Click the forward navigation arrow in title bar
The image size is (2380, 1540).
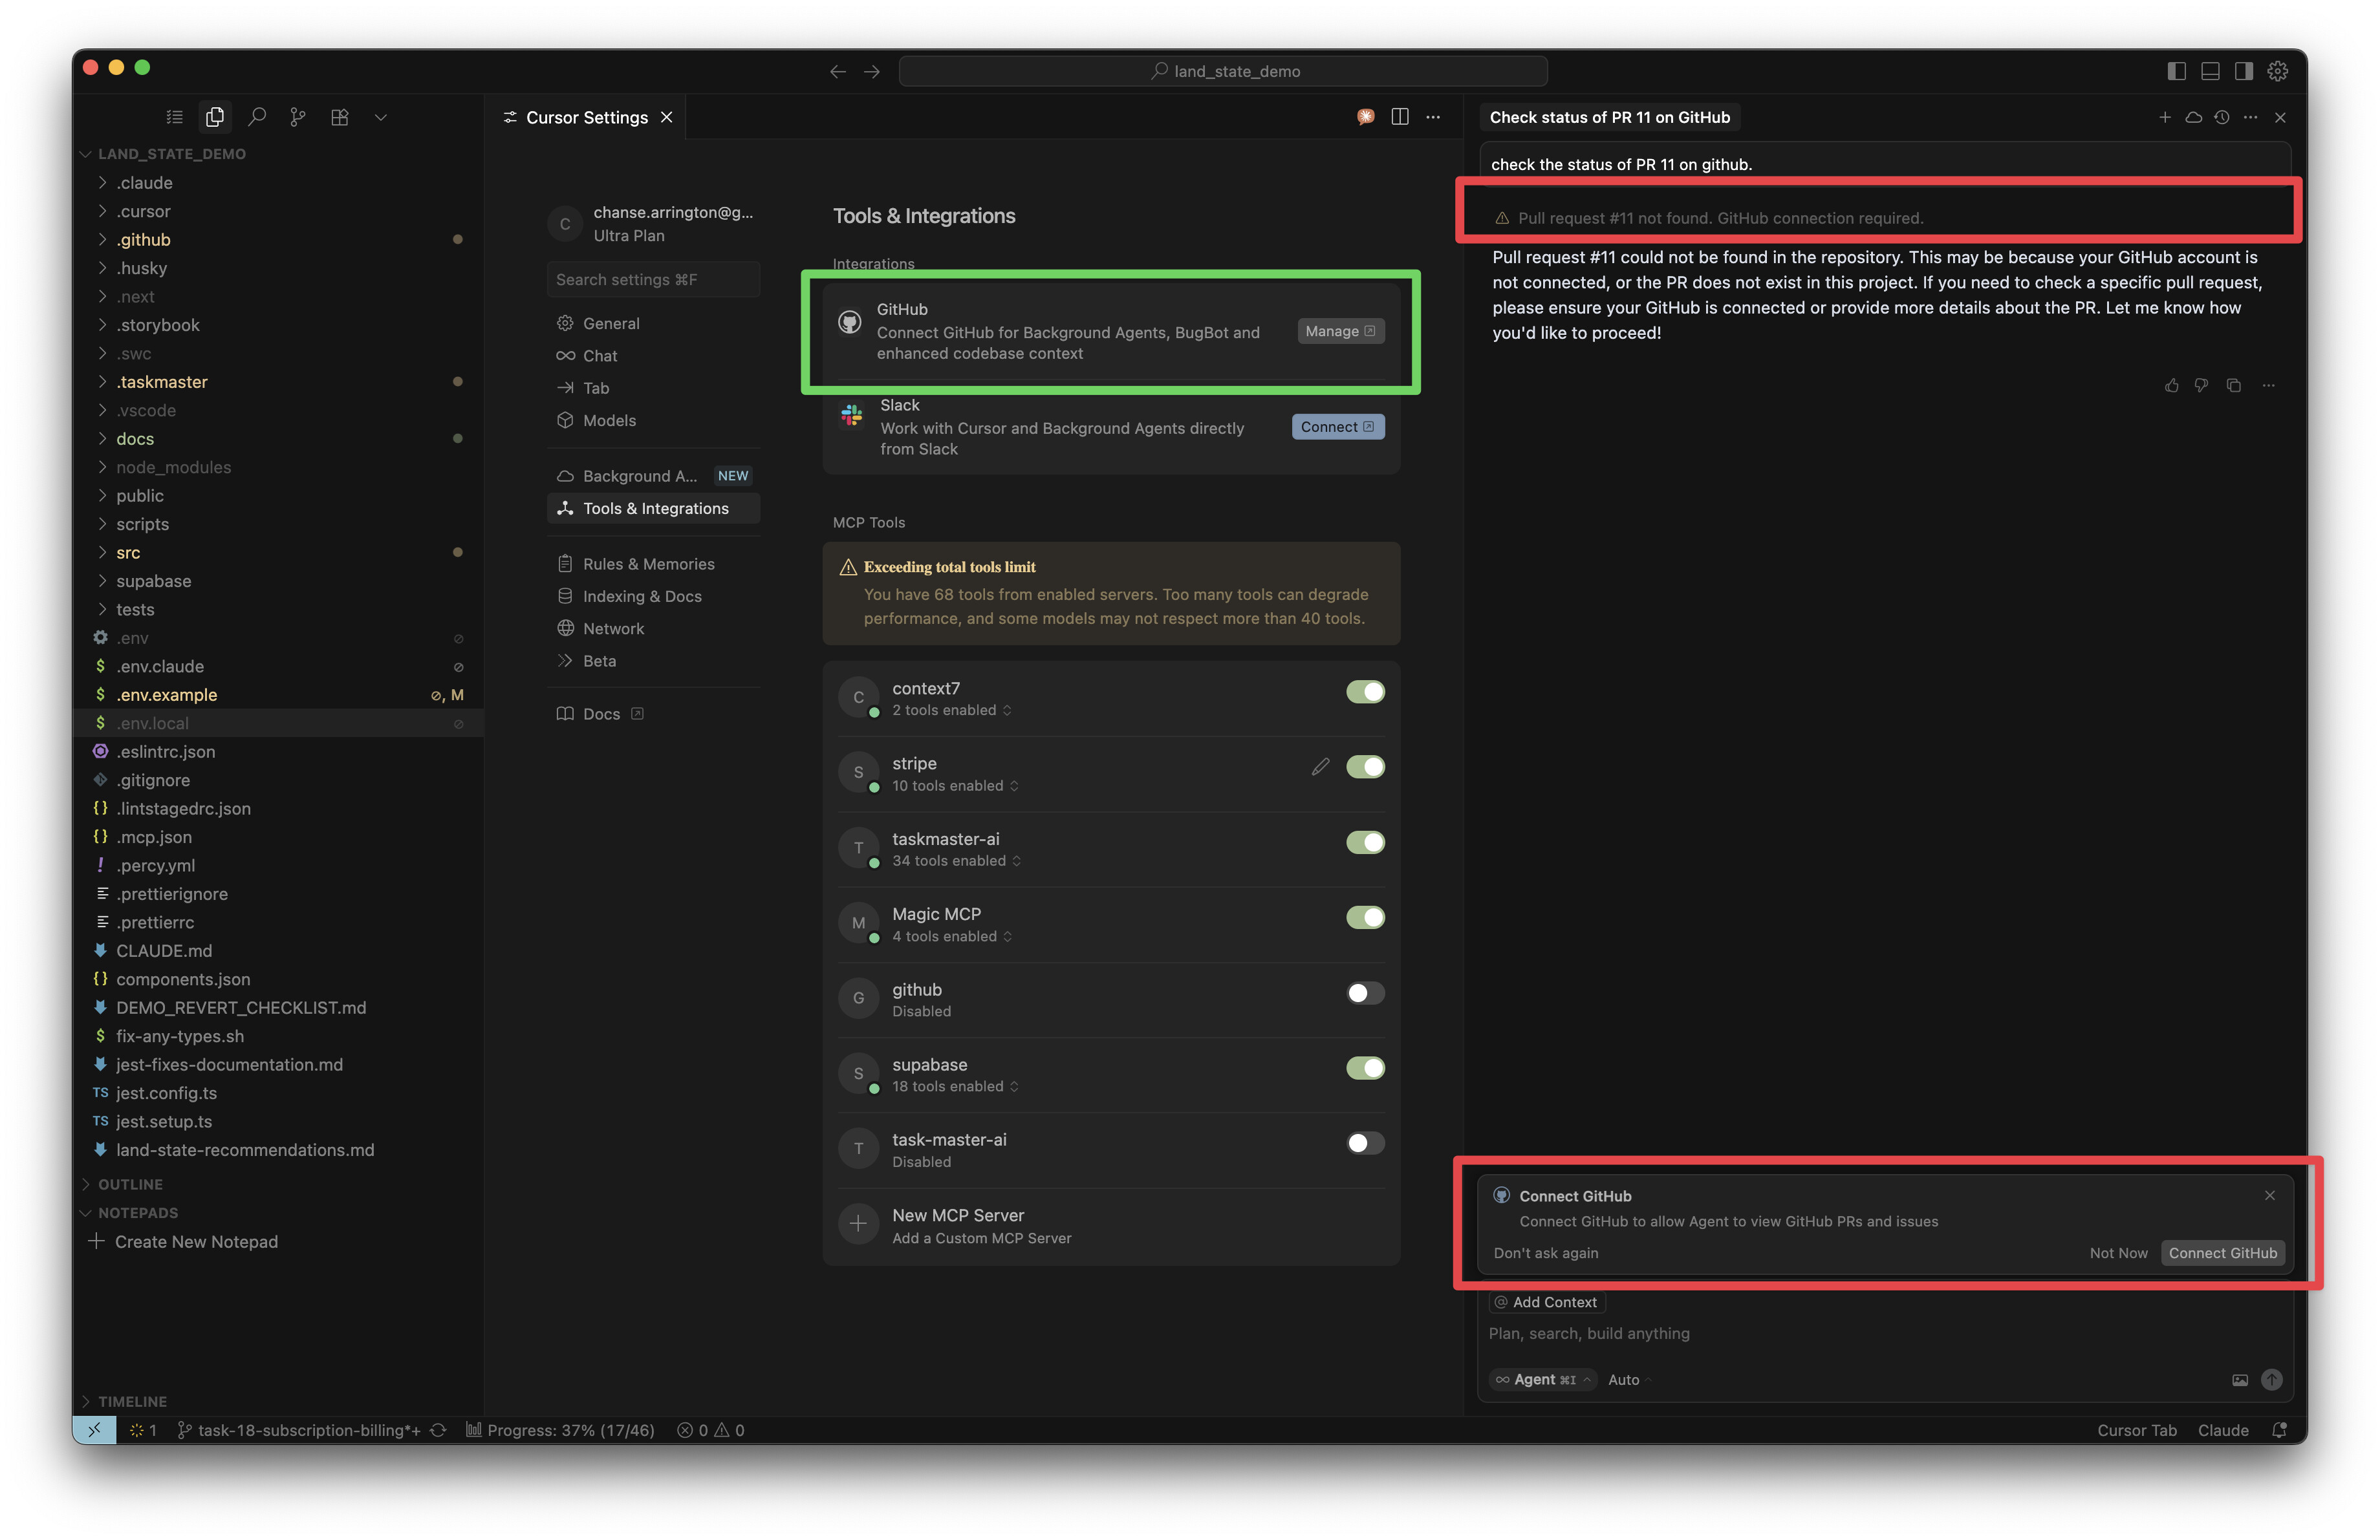(872, 72)
